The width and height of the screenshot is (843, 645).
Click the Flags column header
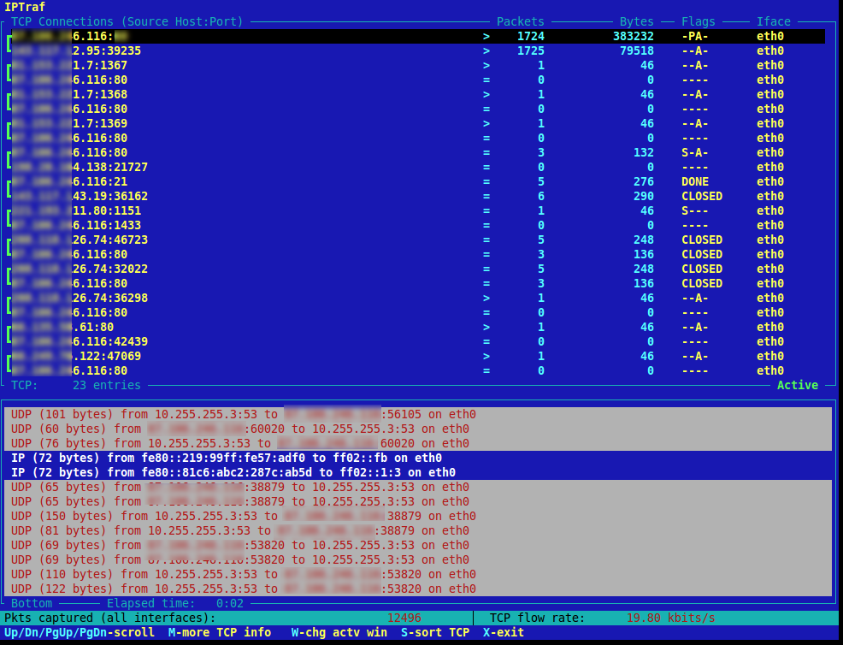[698, 21]
